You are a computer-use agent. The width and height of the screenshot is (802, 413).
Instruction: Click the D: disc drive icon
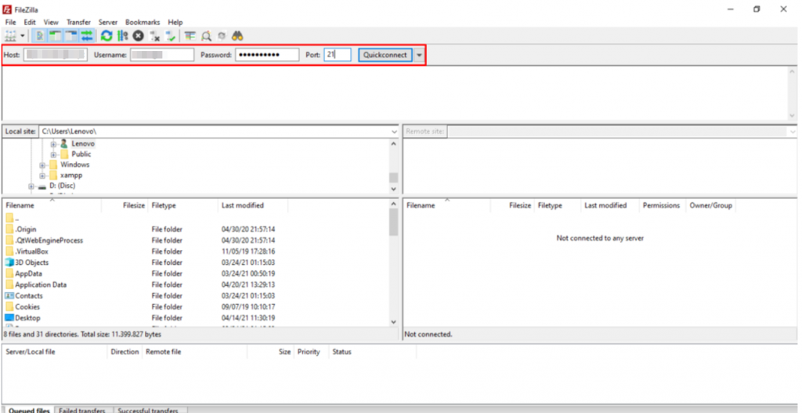click(42, 187)
